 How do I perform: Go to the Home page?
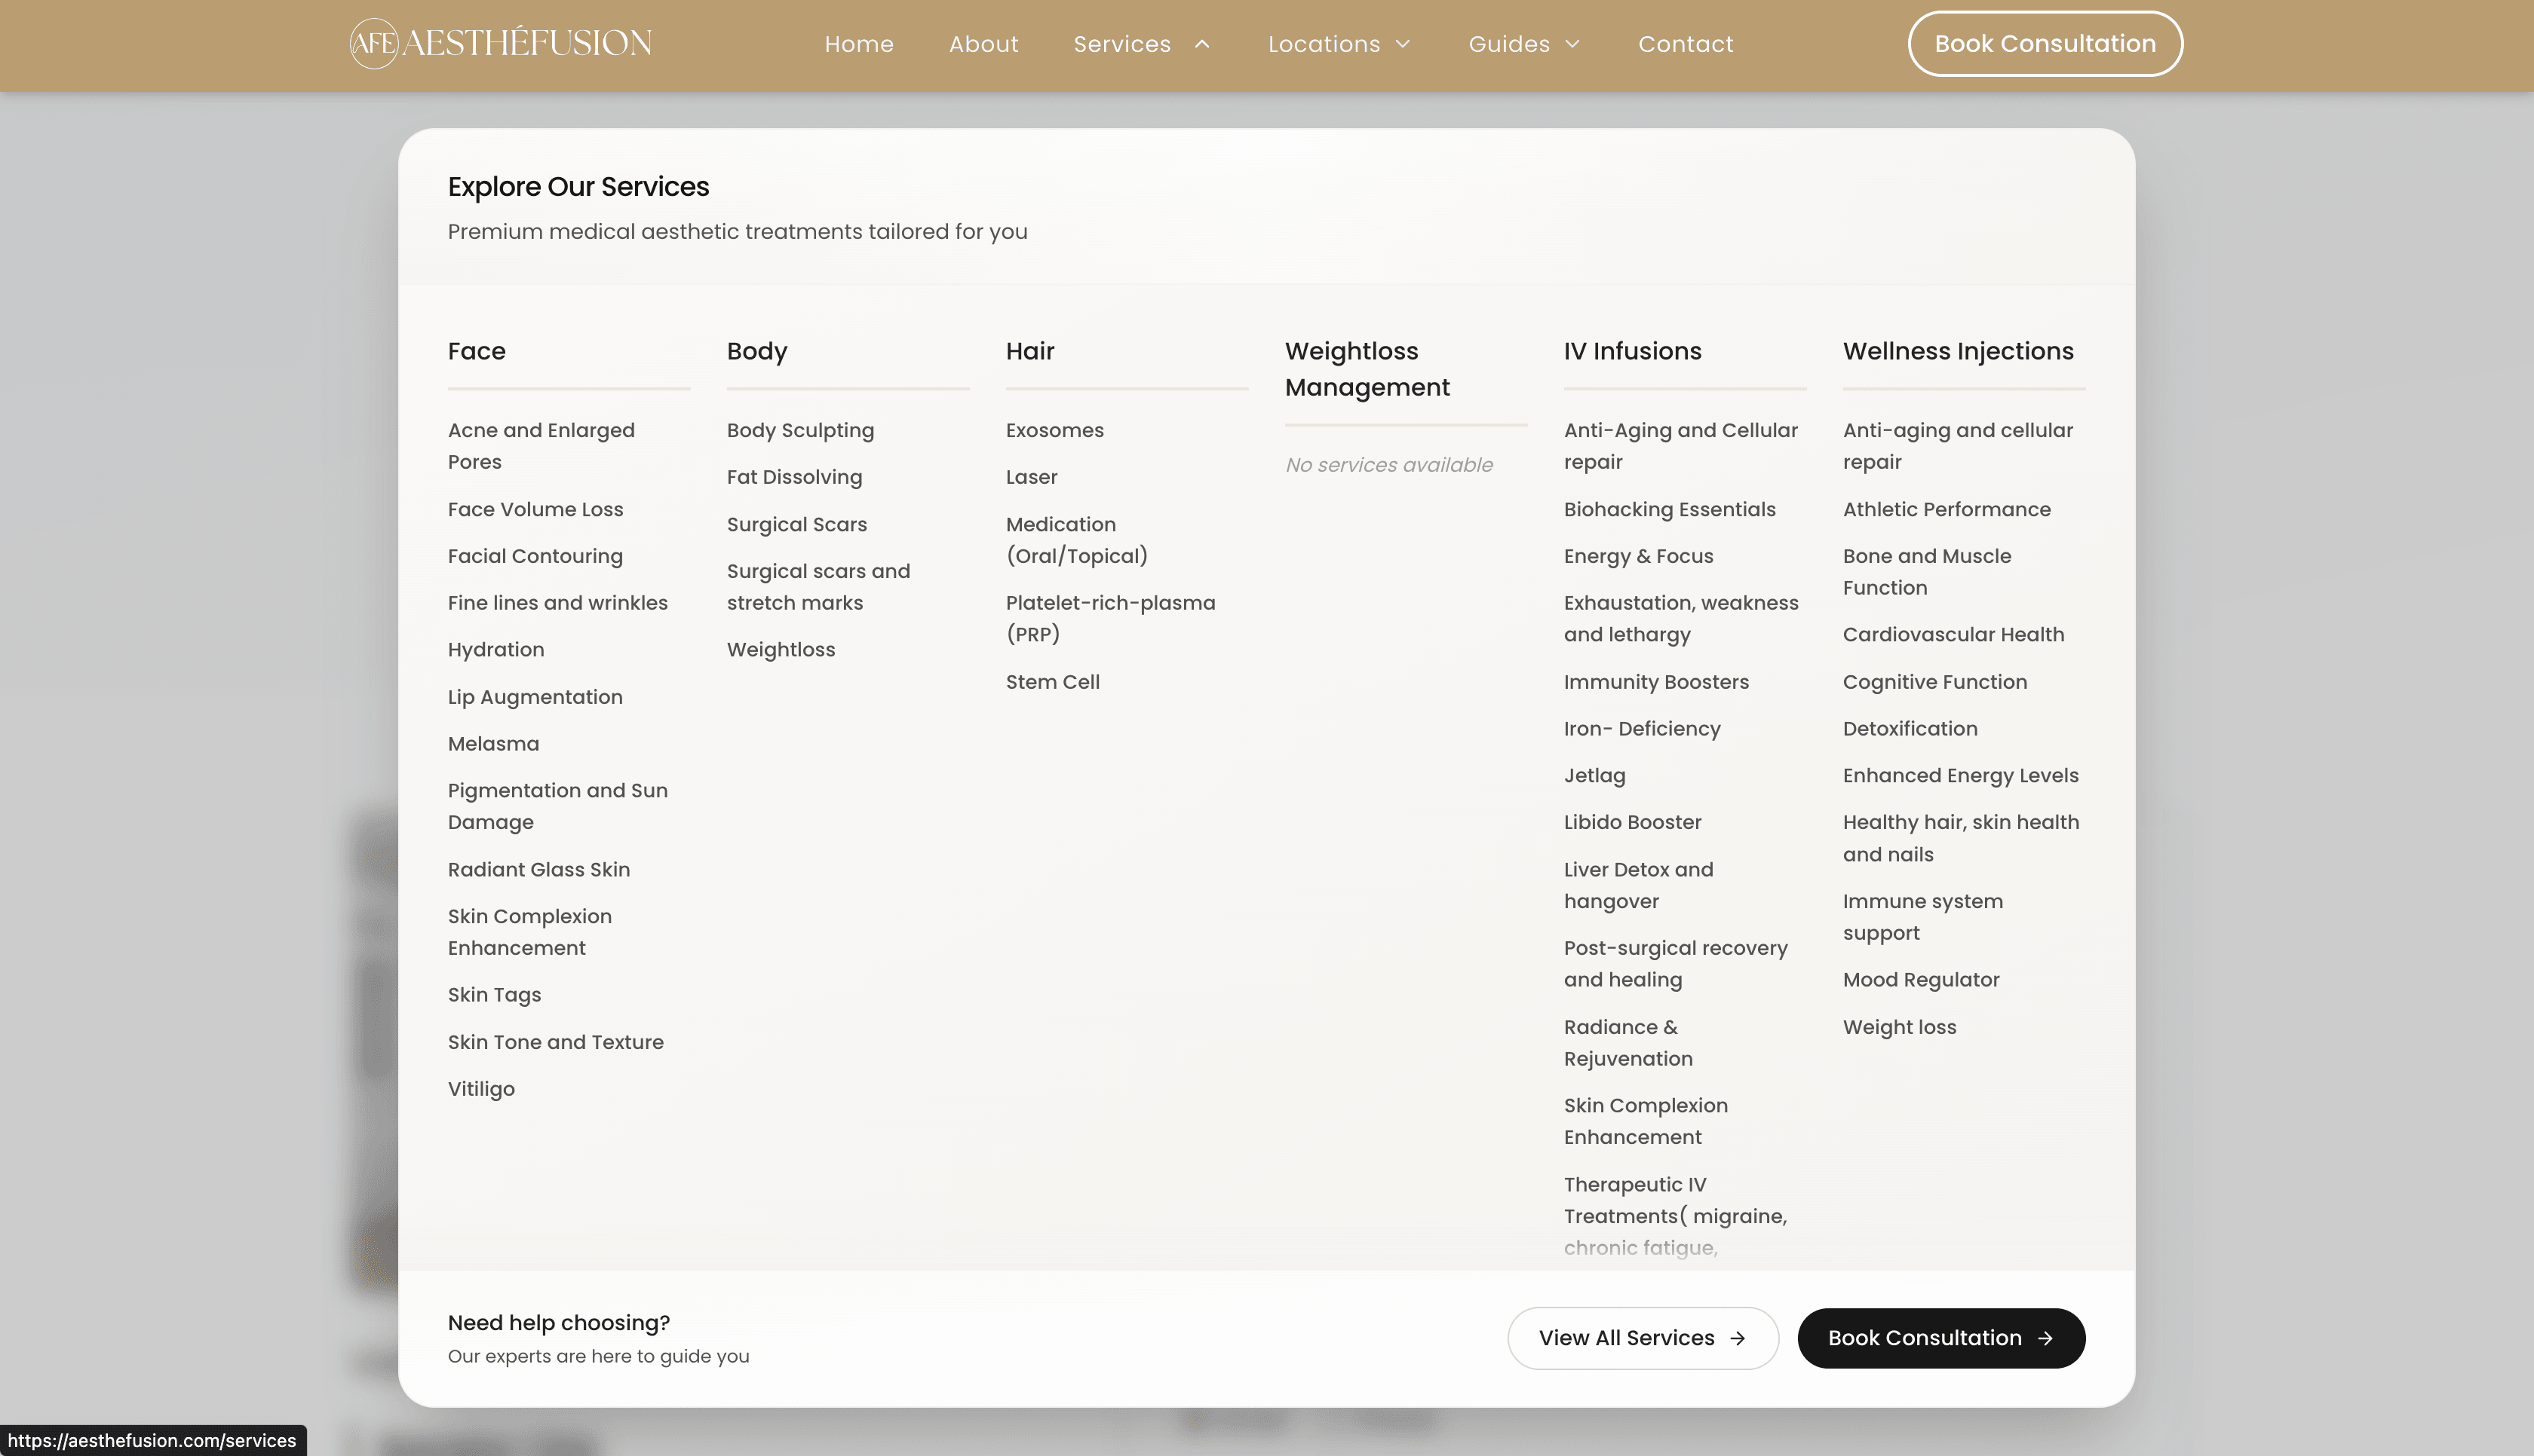point(858,44)
